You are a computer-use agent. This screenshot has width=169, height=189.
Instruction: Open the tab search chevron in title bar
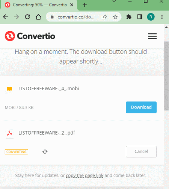(114, 1)
